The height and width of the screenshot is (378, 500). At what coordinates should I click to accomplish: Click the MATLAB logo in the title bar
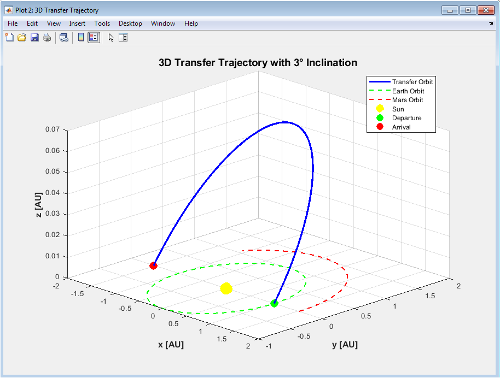[x=9, y=10]
